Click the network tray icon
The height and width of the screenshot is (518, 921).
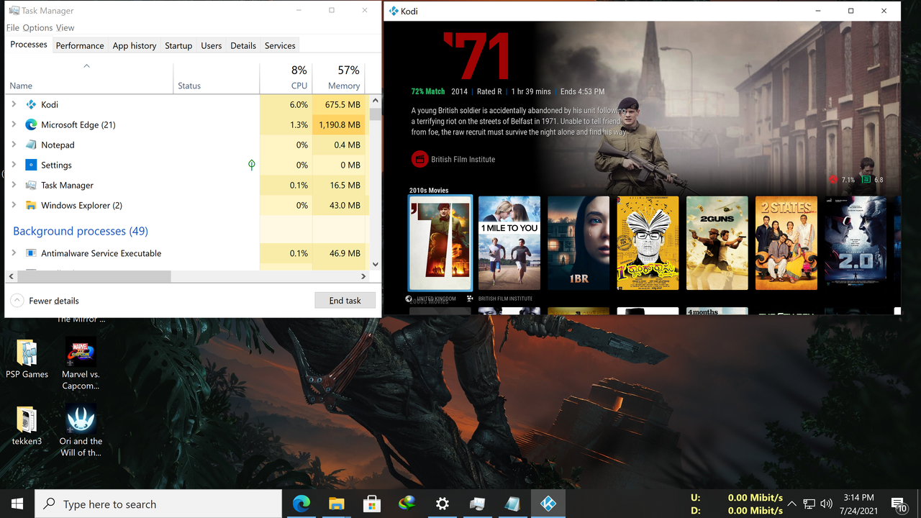pyautogui.click(x=809, y=504)
